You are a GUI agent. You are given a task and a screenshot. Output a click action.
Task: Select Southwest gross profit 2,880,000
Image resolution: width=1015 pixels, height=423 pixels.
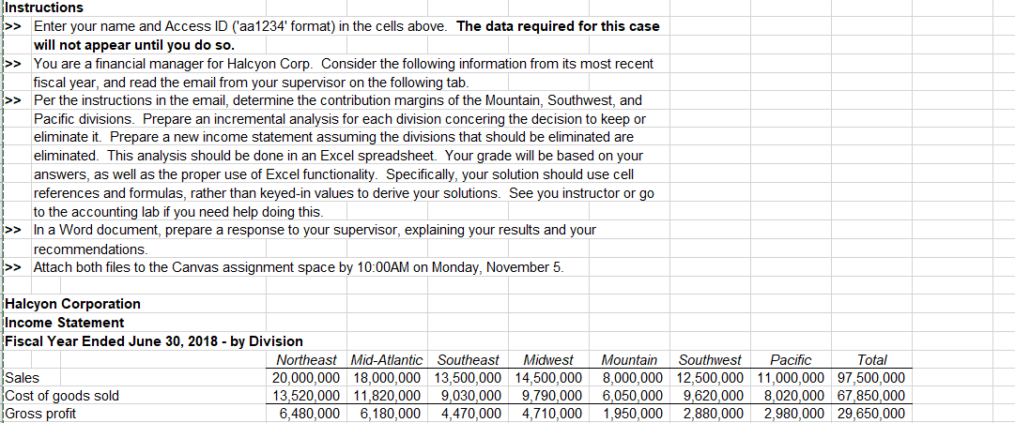(714, 414)
